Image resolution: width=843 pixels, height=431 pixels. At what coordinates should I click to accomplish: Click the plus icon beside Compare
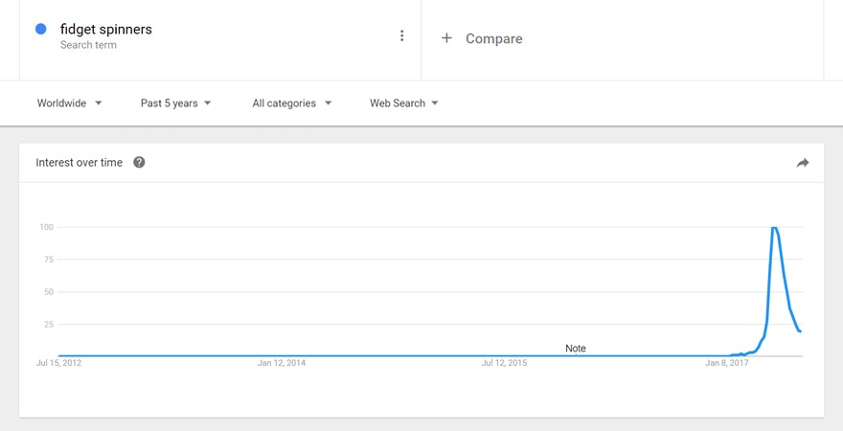pyautogui.click(x=446, y=38)
